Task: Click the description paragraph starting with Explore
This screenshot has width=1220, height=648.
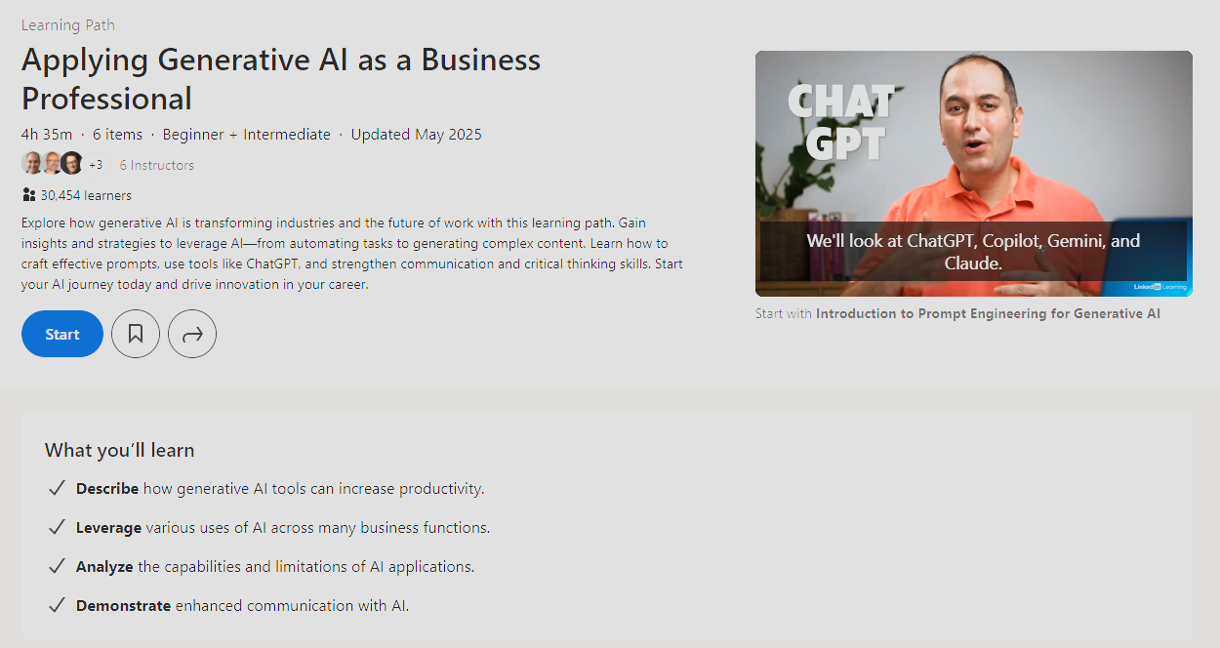Action: pos(352,254)
